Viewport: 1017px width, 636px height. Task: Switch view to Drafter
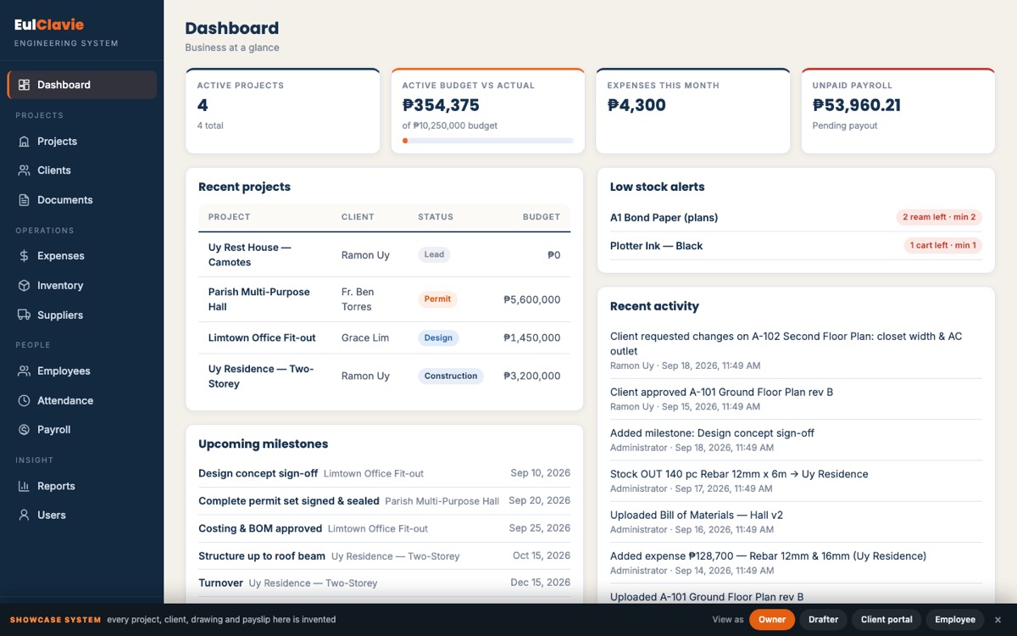pos(823,620)
